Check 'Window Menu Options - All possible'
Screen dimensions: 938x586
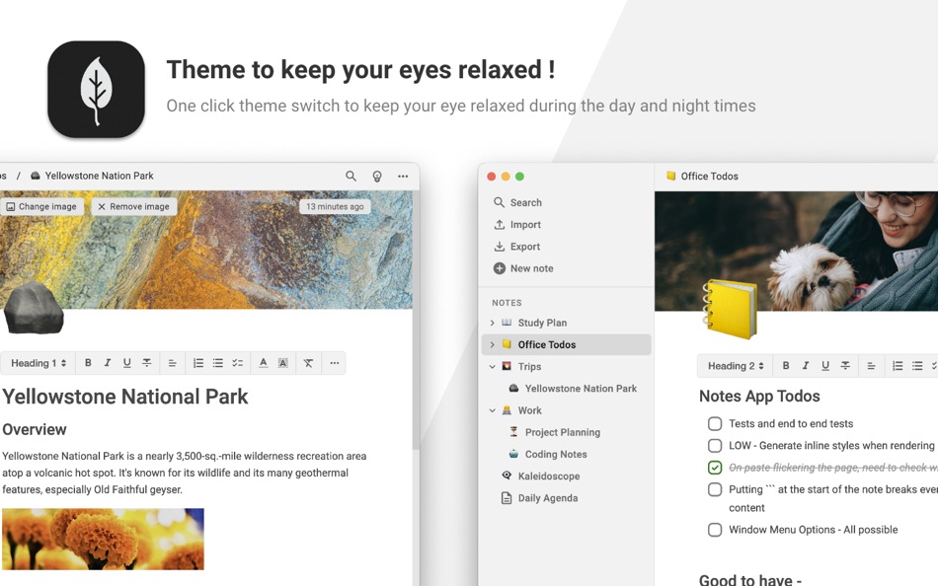click(x=714, y=530)
